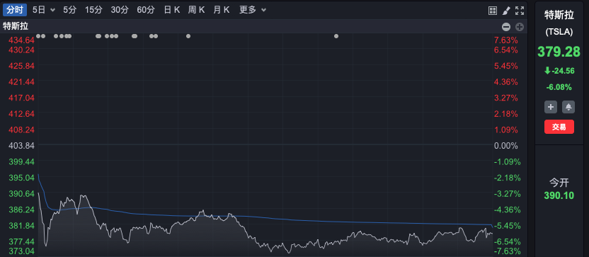Click the (TSLA) ticker symbol
This screenshot has width=589, height=257.
tap(559, 33)
